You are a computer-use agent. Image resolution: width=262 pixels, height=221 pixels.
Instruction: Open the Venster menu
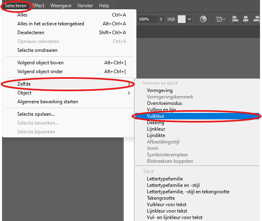click(85, 6)
